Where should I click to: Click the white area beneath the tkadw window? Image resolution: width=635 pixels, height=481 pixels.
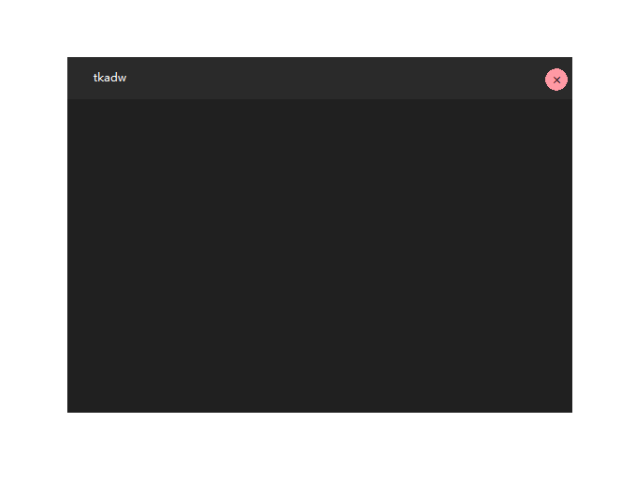click(x=320, y=446)
